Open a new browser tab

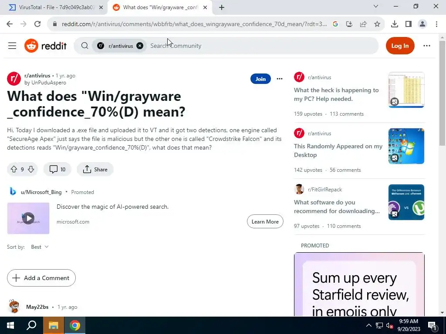coord(222,7)
